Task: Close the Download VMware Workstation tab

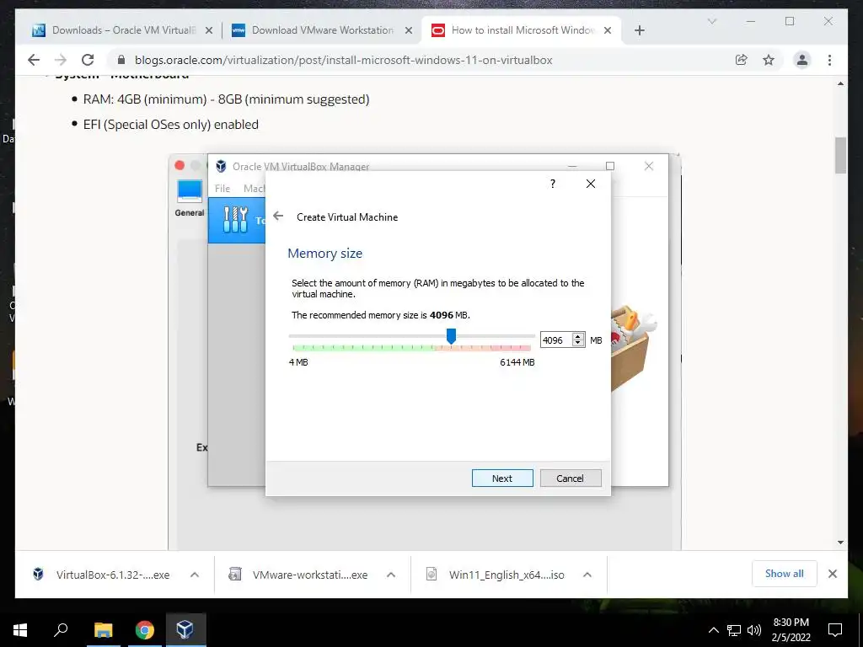Action: 409,31
